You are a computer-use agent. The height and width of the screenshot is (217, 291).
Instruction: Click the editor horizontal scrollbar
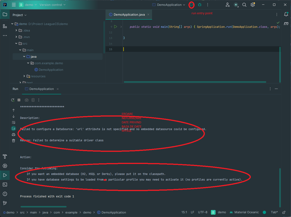195,82
